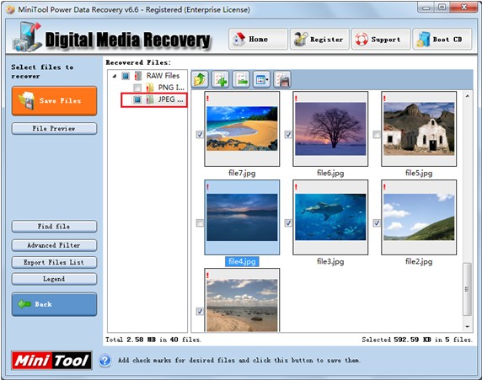The image size is (482, 380).
Task: Uncheck the bottom beach photo checkbox
Action: [x=200, y=312]
